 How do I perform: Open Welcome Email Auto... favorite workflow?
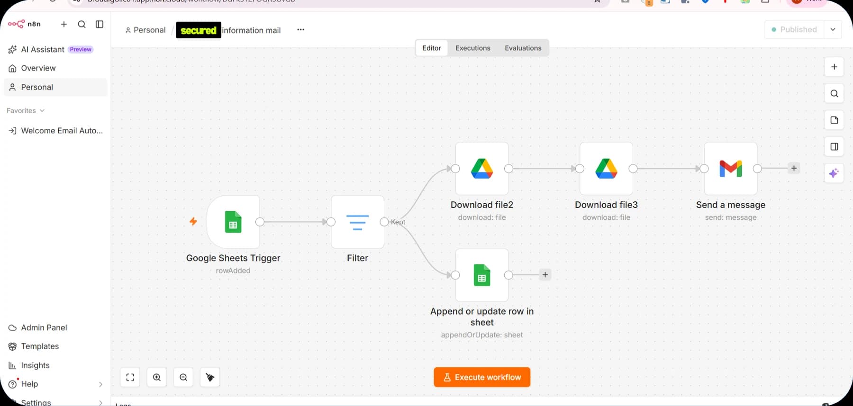(55, 131)
